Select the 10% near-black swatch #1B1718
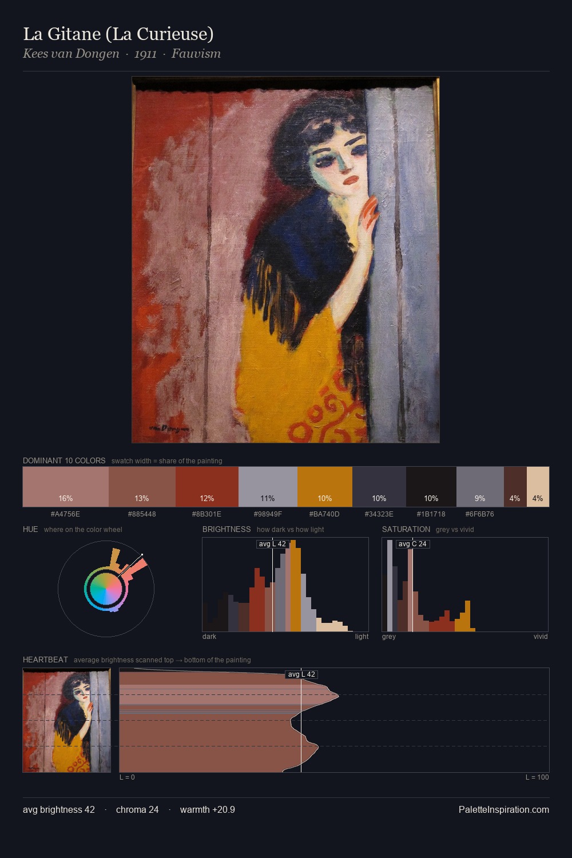 [431, 487]
